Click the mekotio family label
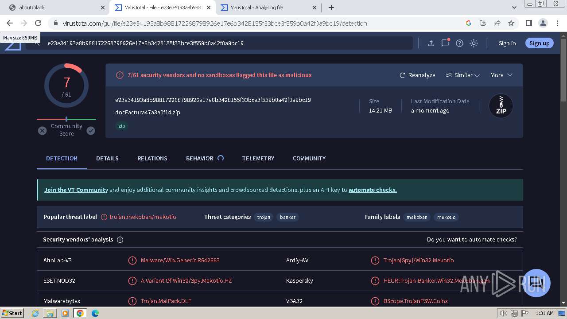 pyautogui.click(x=446, y=217)
